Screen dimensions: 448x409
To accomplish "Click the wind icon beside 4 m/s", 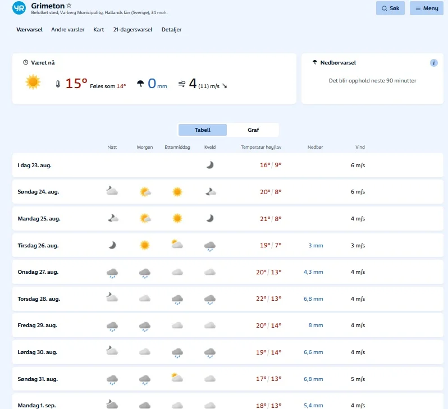I will 182,84.
